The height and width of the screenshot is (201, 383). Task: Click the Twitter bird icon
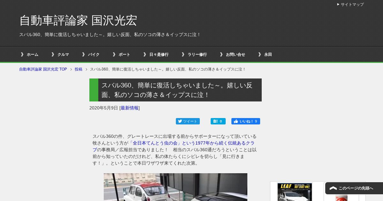(180, 121)
